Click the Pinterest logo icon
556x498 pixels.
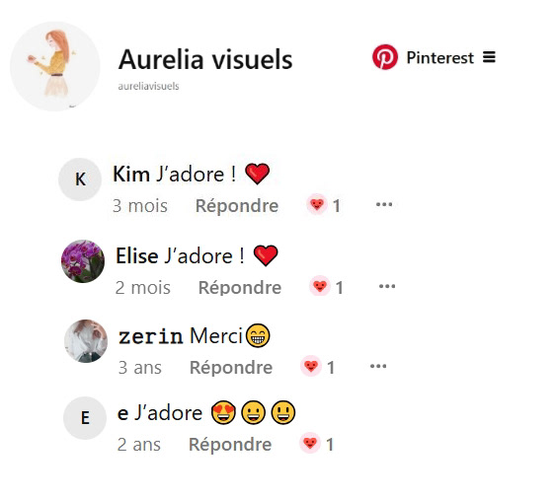point(385,57)
